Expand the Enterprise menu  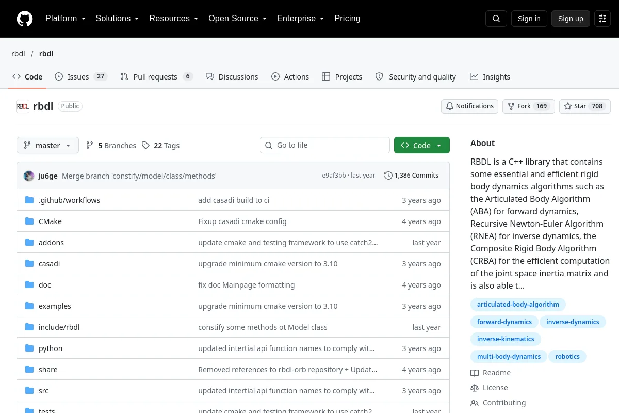point(300,19)
